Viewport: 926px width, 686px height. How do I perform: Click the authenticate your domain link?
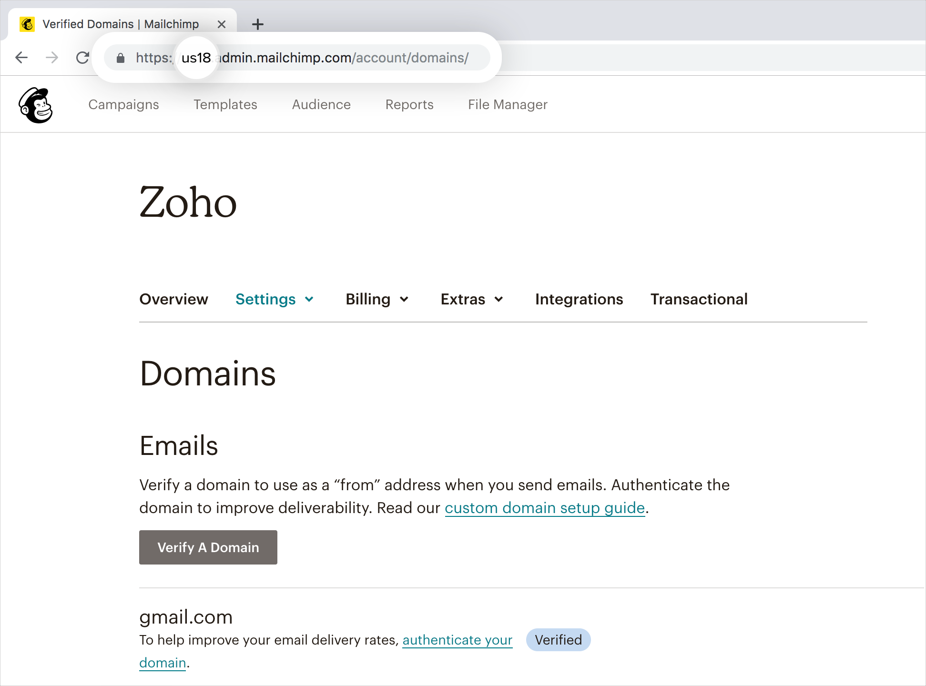[x=457, y=640]
